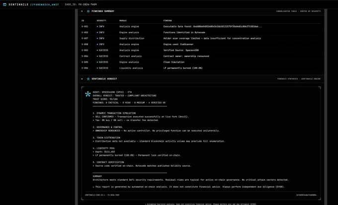Click the asterisk icon beside Sentinacle Verdict heading
This screenshot has height=205, width=338.
pyautogui.click(x=88, y=79)
